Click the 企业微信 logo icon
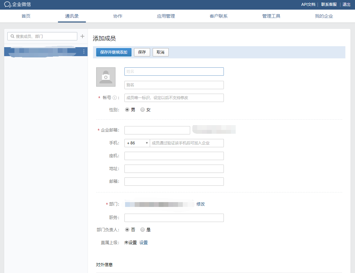Screen dimensions: 355x273 (x=8, y=4)
